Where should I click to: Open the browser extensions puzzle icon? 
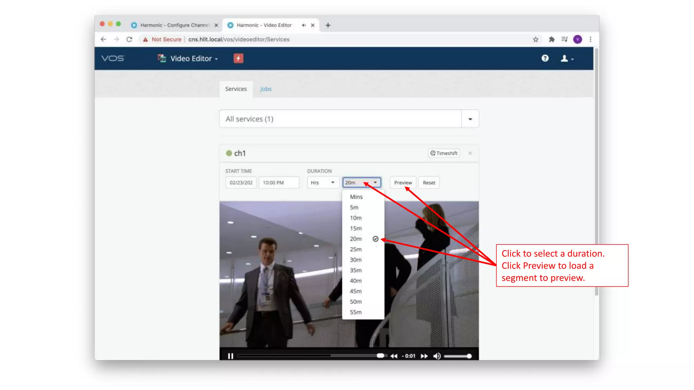[x=551, y=39]
